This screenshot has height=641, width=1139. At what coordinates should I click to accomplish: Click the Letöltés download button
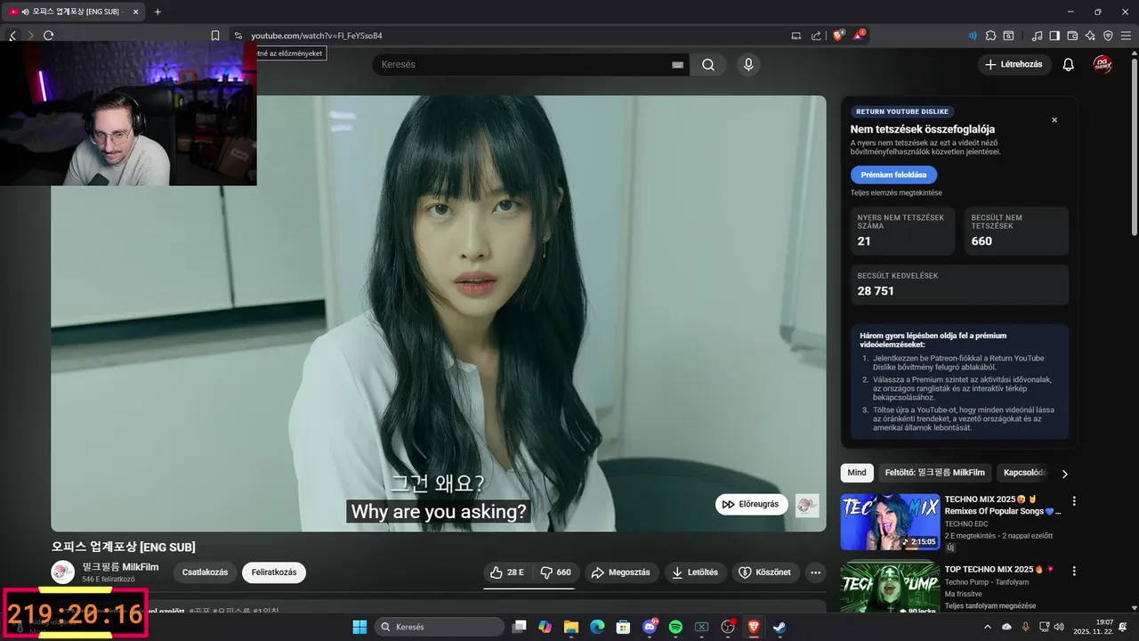694,572
